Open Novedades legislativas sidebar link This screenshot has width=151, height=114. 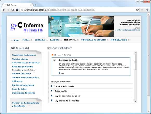pos(24,55)
